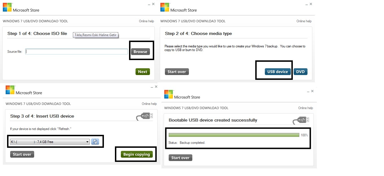Click 'Bootable USB device created successfully' heading
The image size is (384, 176).
pos(213,120)
